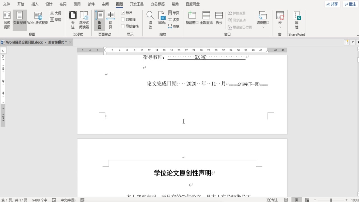Enable Focus mode (专注) in ribbon
The image size is (359, 202).
73,20
